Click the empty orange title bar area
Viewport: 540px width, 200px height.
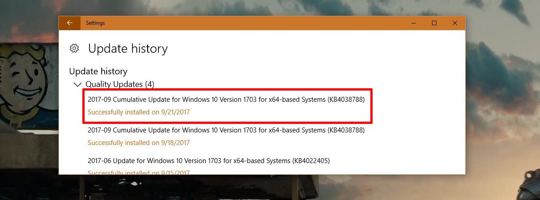[252, 23]
